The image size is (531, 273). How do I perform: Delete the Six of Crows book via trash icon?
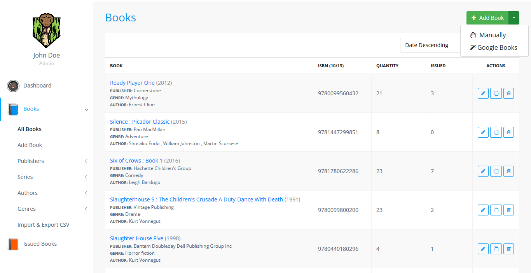pos(508,171)
